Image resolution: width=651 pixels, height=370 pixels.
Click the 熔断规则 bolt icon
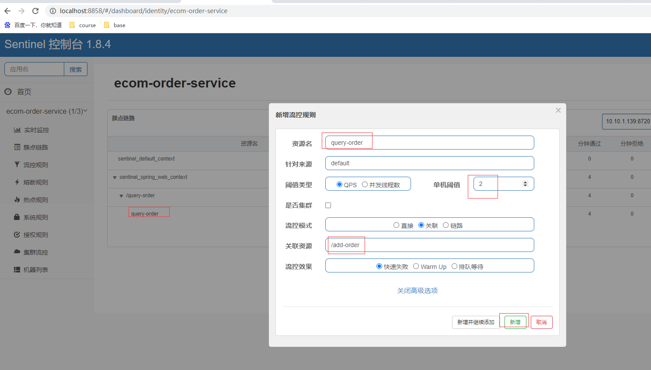click(17, 182)
